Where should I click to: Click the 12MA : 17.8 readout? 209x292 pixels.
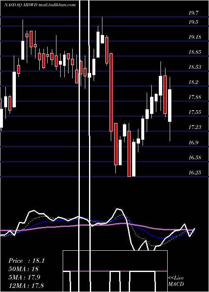point(26,285)
